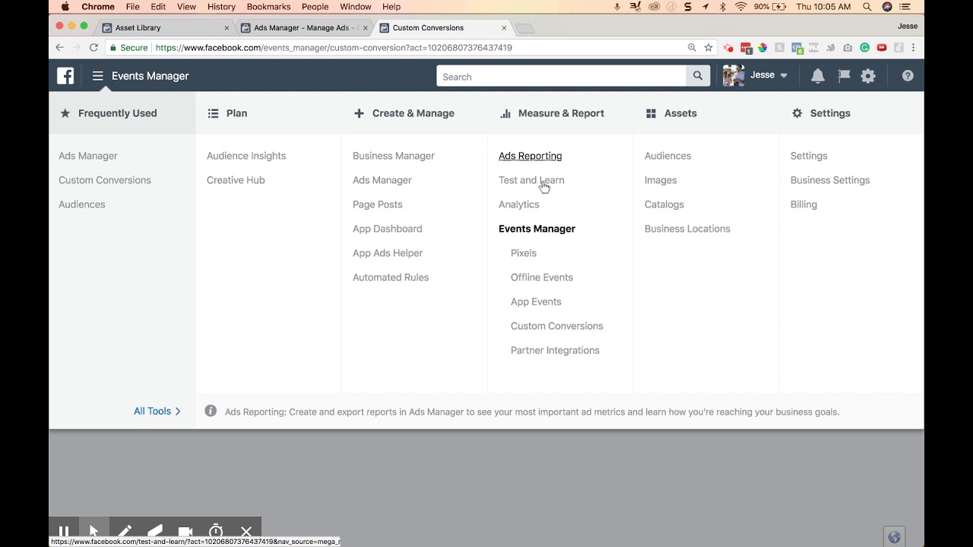Open Analytics under Measure & Report
Image resolution: width=973 pixels, height=547 pixels.
click(519, 204)
